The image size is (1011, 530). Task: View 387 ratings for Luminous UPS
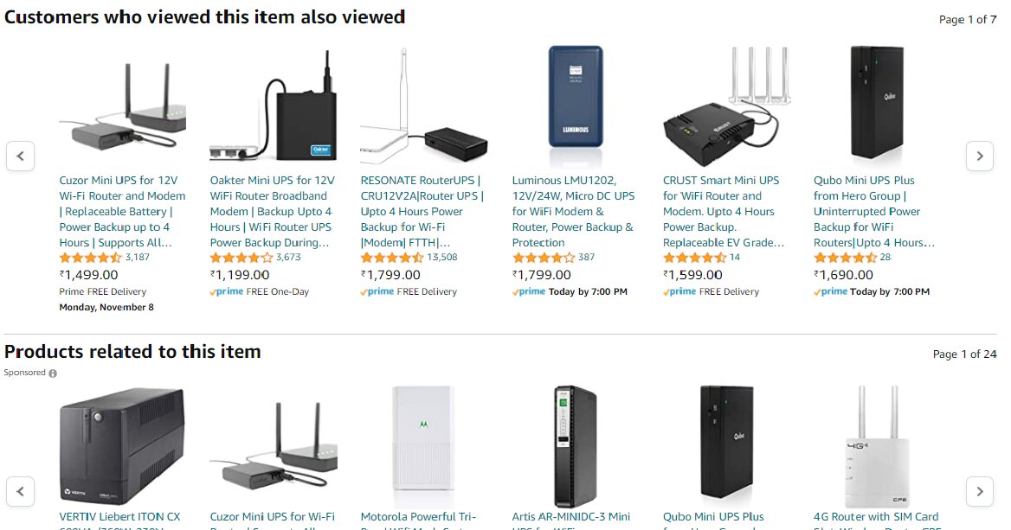click(587, 258)
